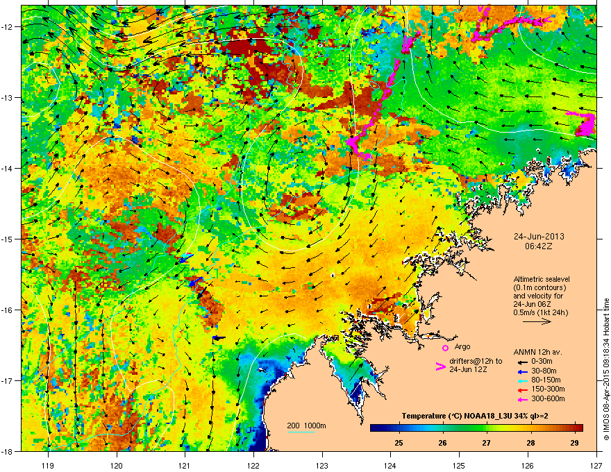Click the temperature color bar near 27
The image size is (611, 472).
click(486, 428)
